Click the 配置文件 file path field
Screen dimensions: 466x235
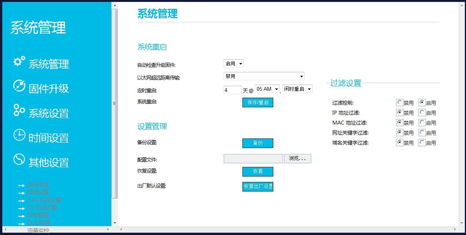point(253,158)
